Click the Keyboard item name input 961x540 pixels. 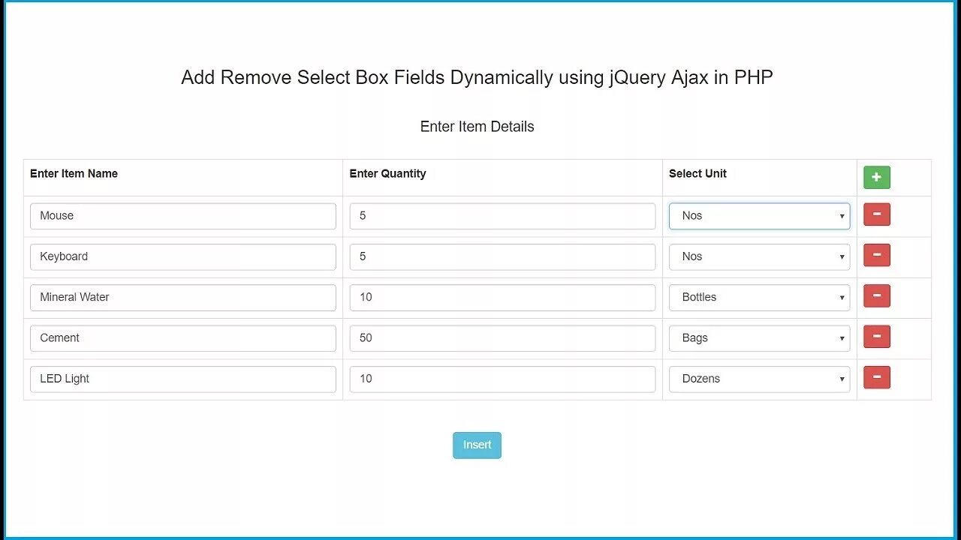pos(182,256)
